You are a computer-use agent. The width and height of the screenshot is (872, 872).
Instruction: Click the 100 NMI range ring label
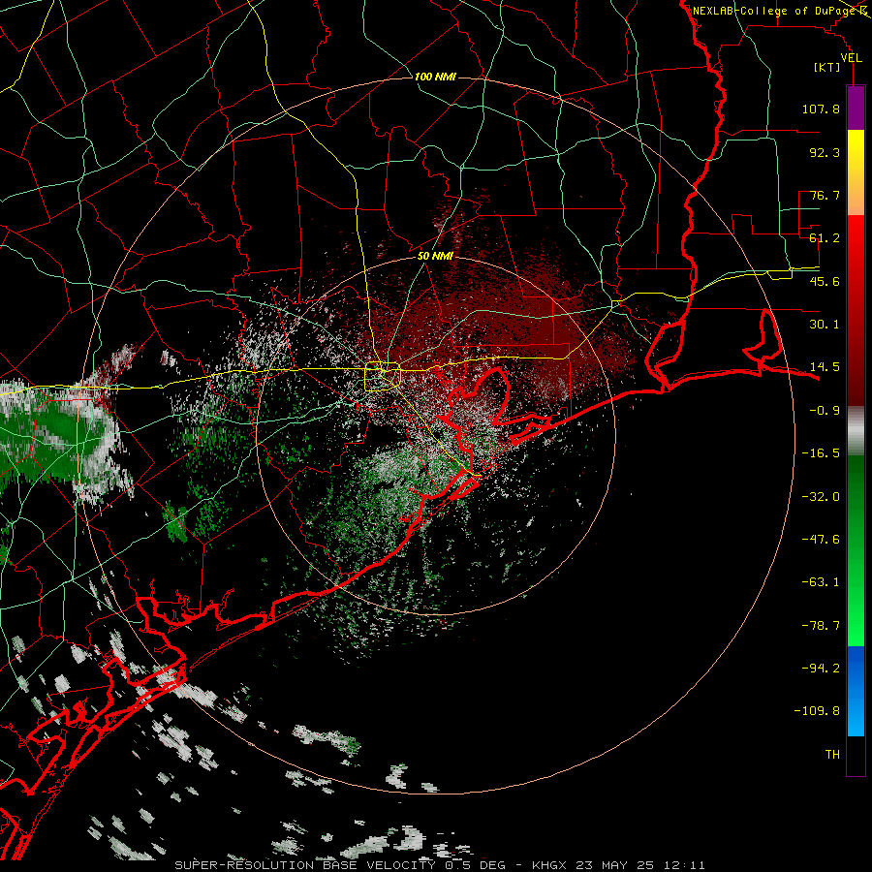pyautogui.click(x=435, y=77)
